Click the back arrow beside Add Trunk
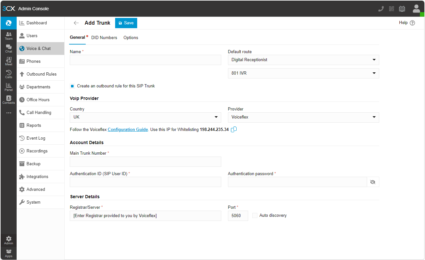This screenshot has width=425, height=260. [76, 23]
